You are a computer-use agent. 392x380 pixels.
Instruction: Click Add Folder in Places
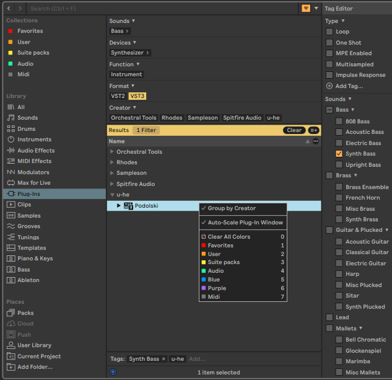click(x=35, y=367)
